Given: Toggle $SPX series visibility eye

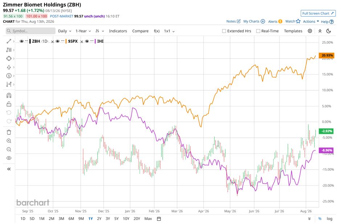Looking at the screenshot, I should point(58,41).
